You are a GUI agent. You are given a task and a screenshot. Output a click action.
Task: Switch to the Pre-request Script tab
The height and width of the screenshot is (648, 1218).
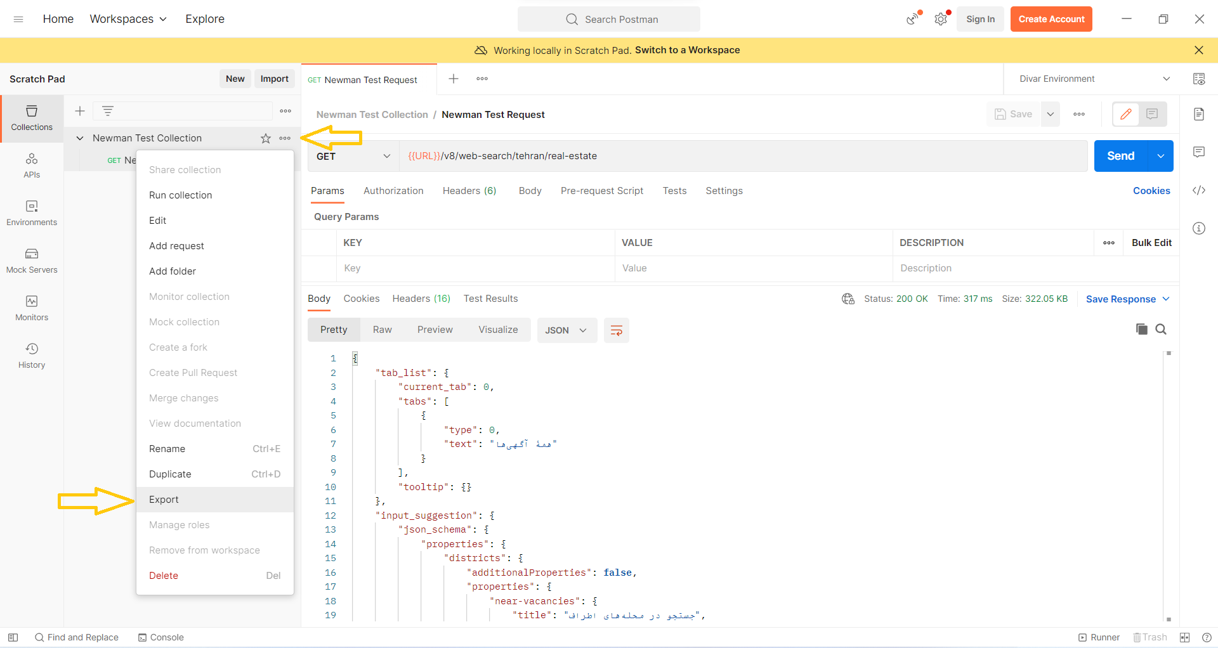[x=602, y=191]
